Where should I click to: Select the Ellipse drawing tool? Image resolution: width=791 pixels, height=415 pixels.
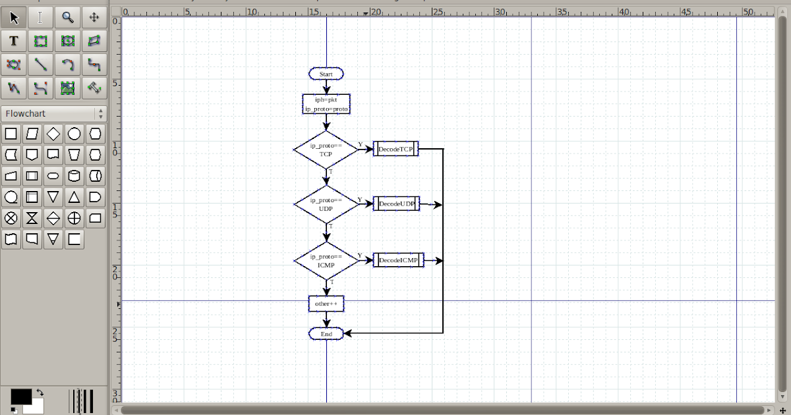click(67, 41)
